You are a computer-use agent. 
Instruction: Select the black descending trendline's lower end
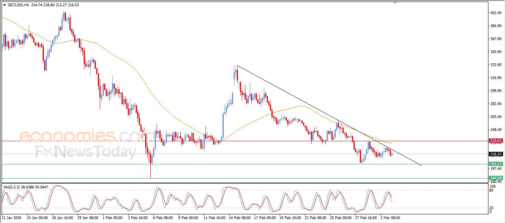click(x=421, y=165)
